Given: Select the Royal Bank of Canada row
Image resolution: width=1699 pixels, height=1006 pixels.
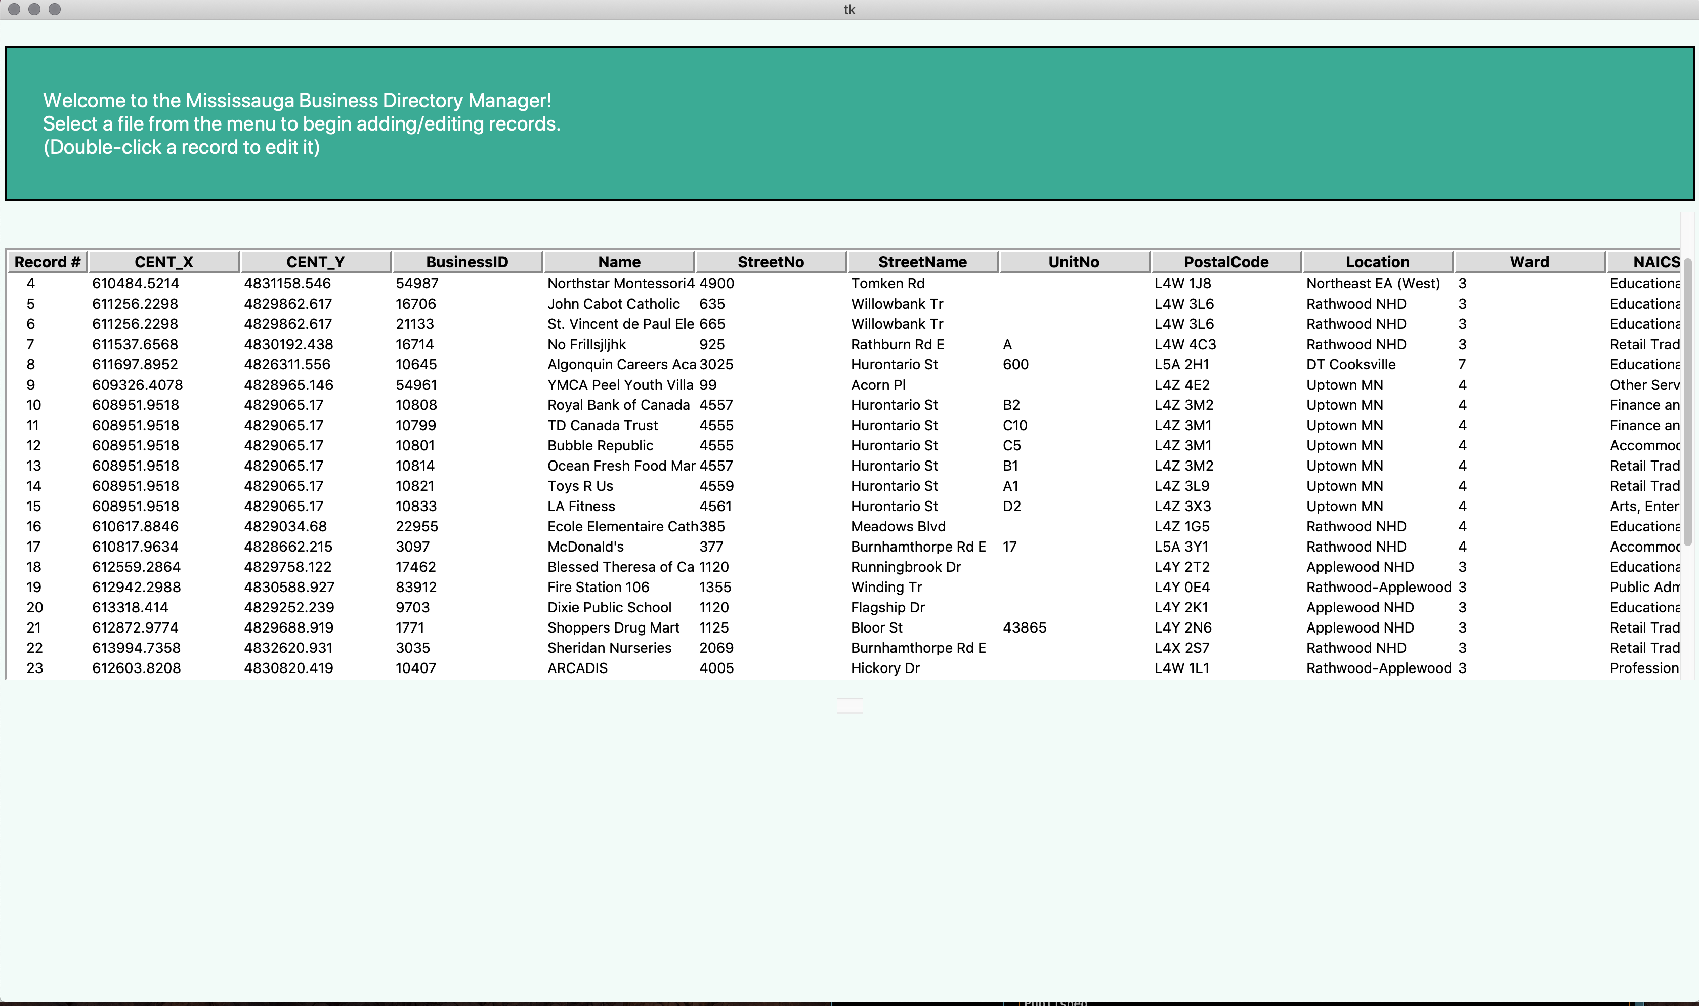Looking at the screenshot, I should [x=618, y=405].
